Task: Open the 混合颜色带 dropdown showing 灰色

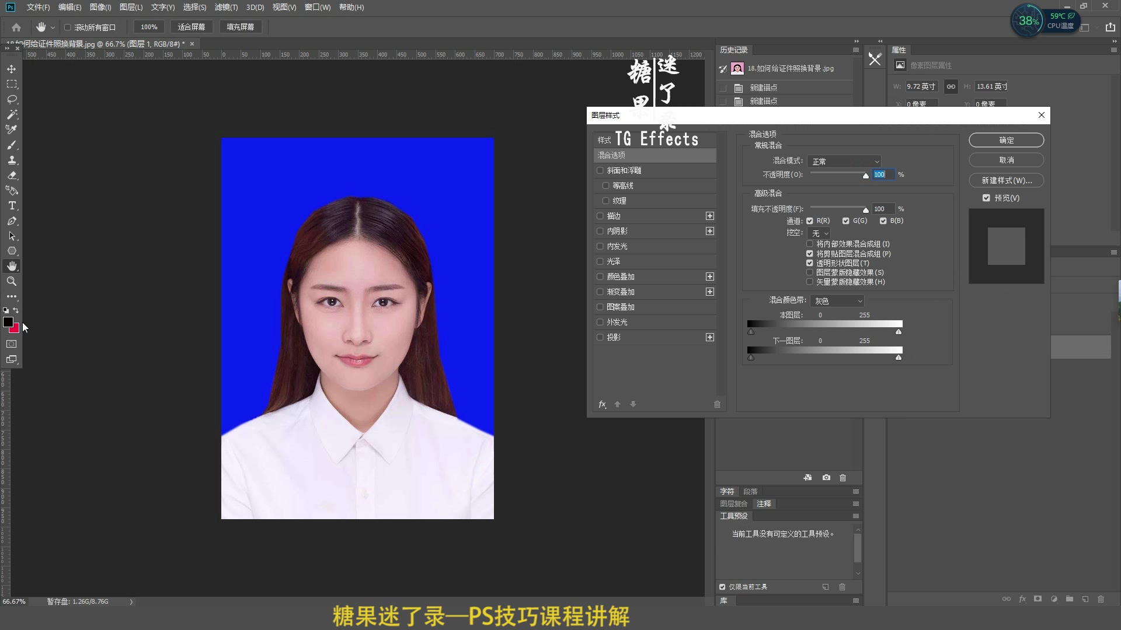Action: point(837,301)
